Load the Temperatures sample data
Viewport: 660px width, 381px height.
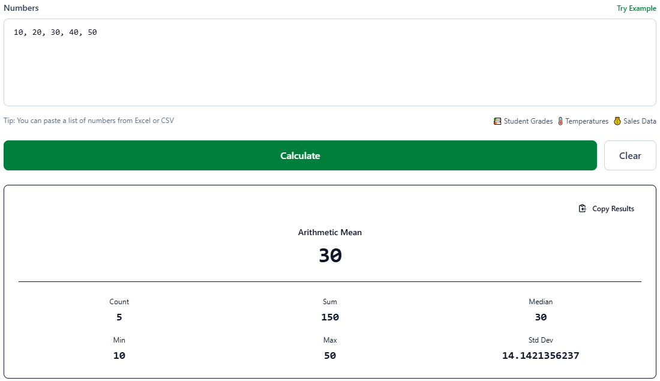(587, 121)
